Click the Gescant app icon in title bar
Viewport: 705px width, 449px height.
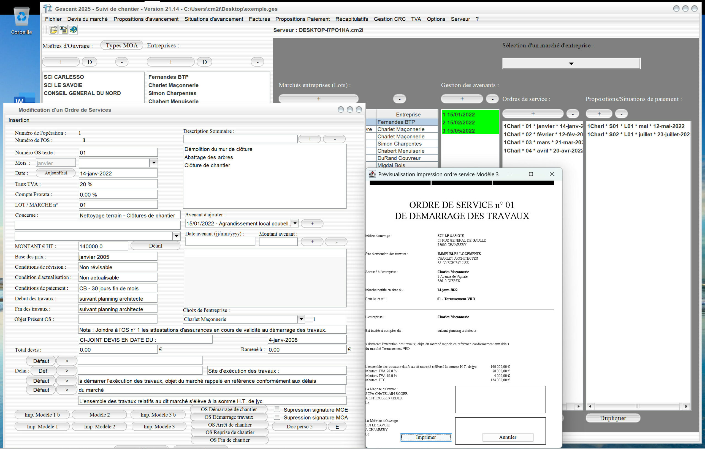(47, 9)
